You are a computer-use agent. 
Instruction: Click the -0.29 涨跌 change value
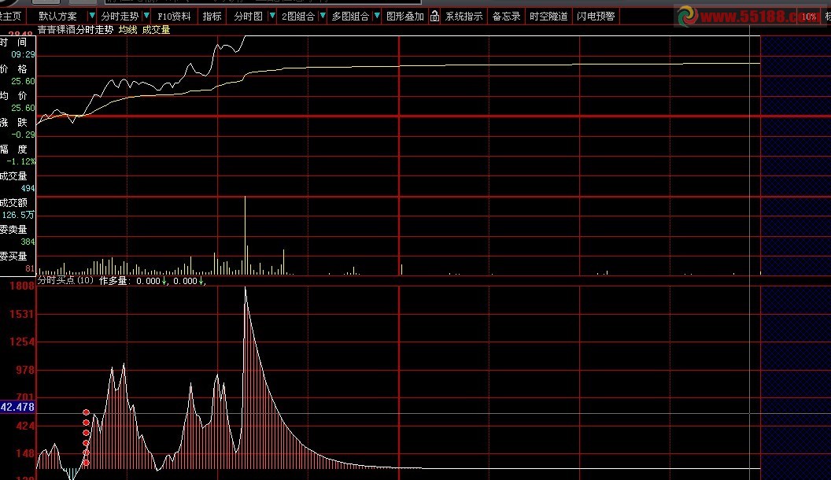23,135
